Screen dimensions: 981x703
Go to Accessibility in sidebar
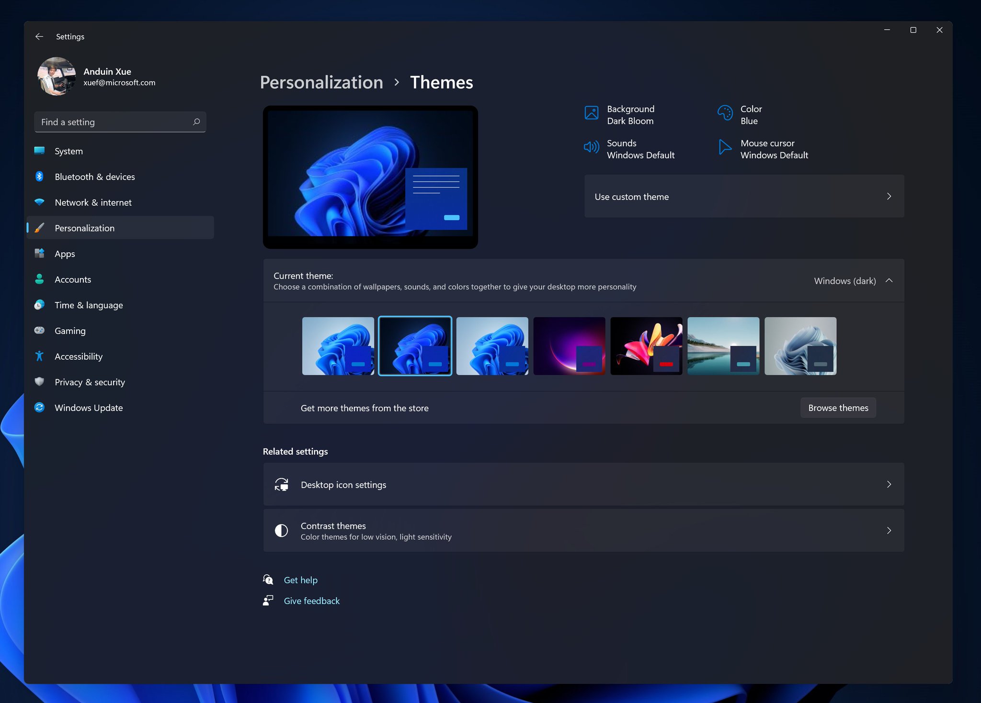coord(79,357)
